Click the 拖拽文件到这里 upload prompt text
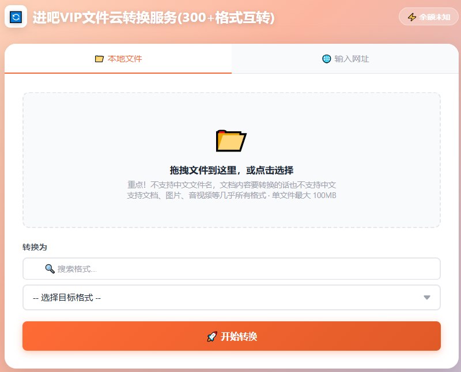This screenshot has width=461, height=372. (231, 170)
